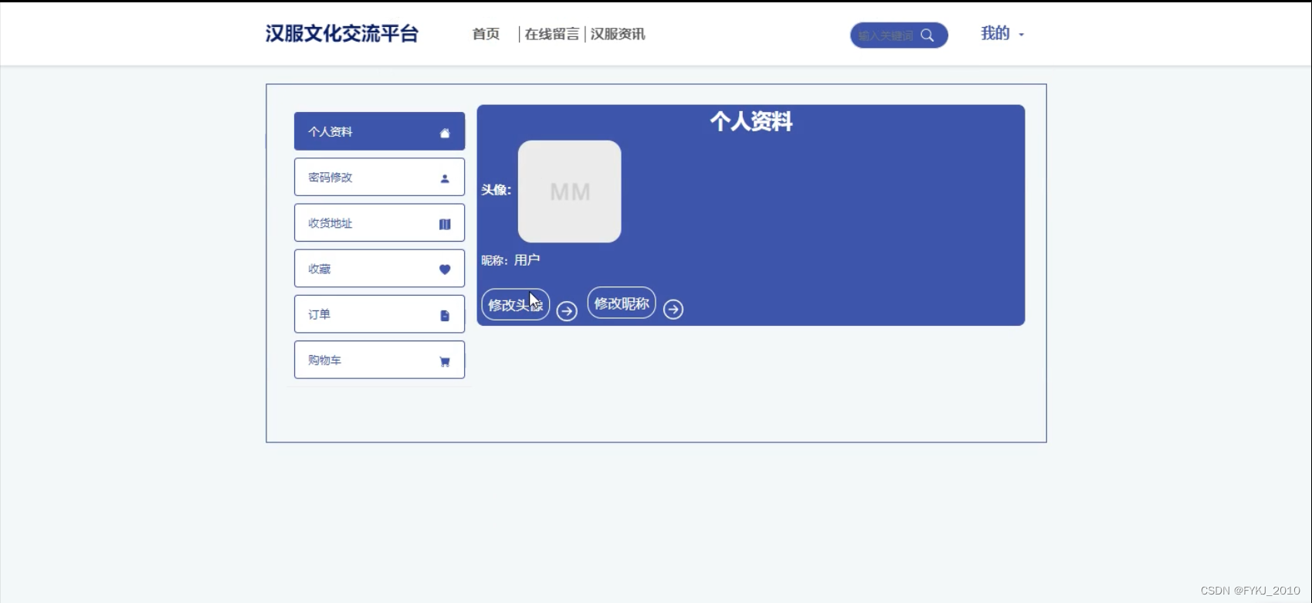1312x603 pixels.
Task: Click the search magnifier icon
Action: click(927, 35)
